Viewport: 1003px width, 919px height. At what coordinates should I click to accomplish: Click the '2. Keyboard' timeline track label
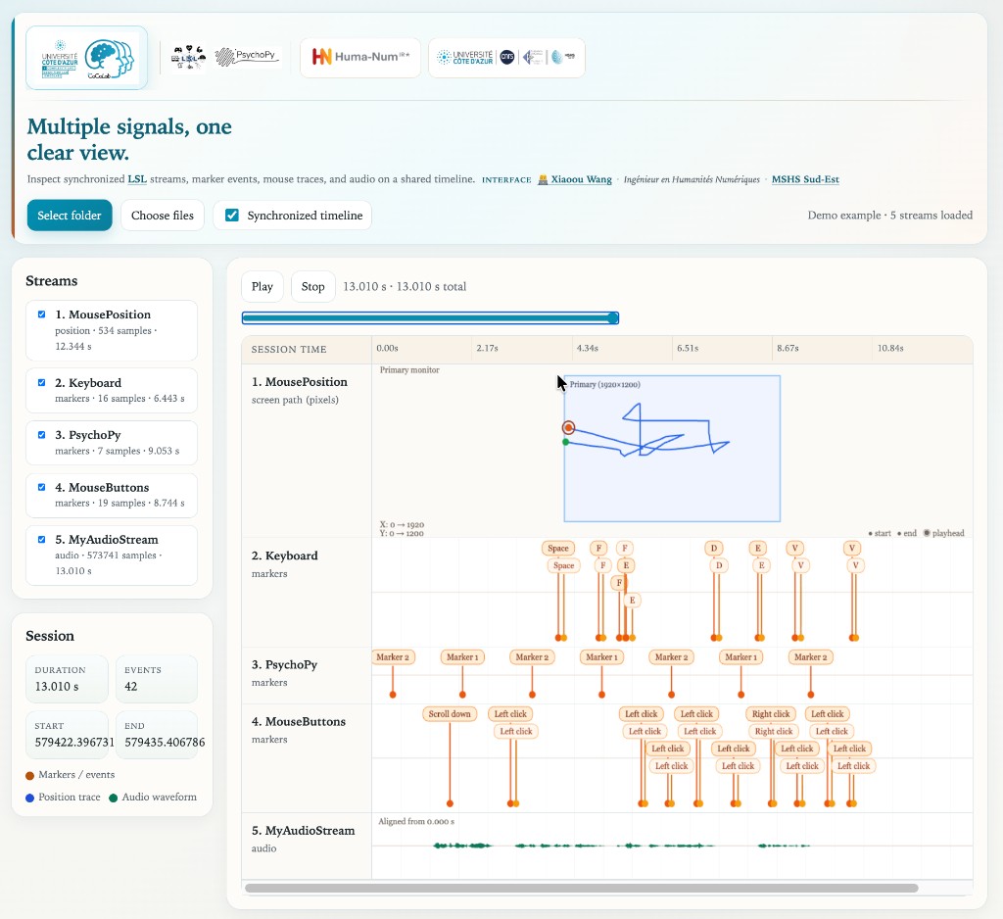click(285, 556)
